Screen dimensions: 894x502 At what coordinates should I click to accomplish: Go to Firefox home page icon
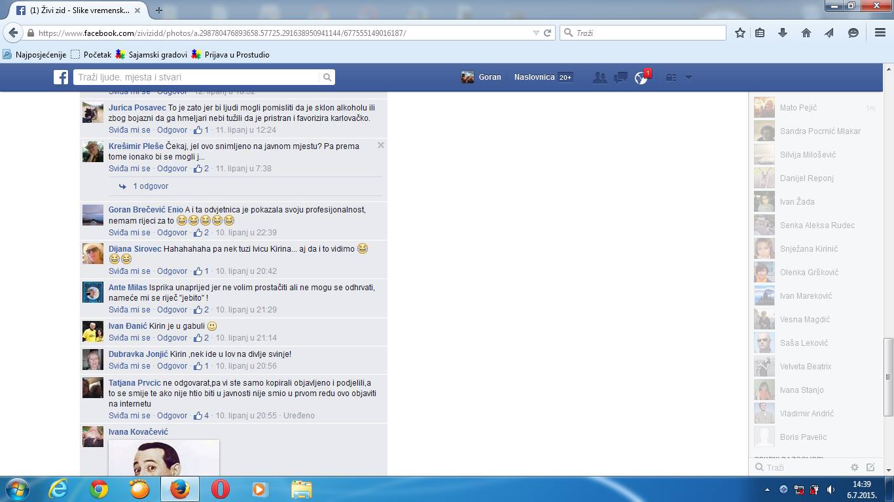806,33
